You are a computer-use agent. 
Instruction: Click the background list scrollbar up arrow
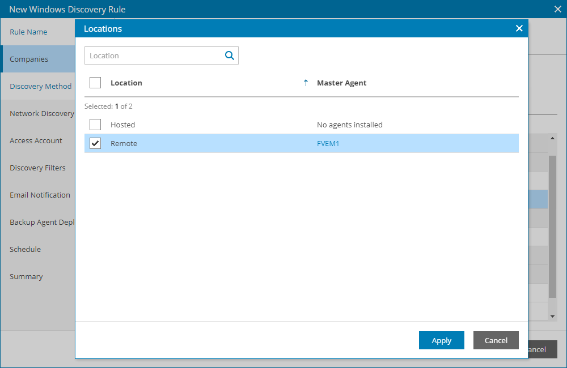[x=552, y=138]
